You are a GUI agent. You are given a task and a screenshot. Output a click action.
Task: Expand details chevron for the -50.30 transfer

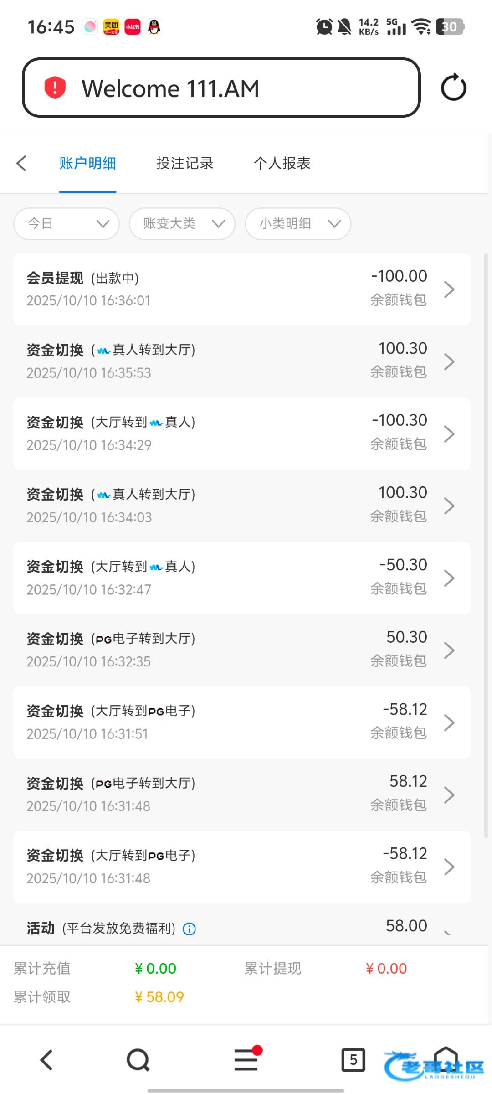tap(449, 578)
